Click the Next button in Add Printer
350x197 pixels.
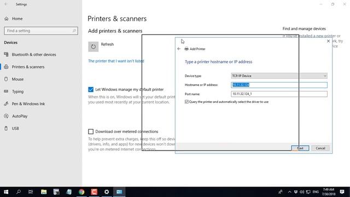click(300, 148)
